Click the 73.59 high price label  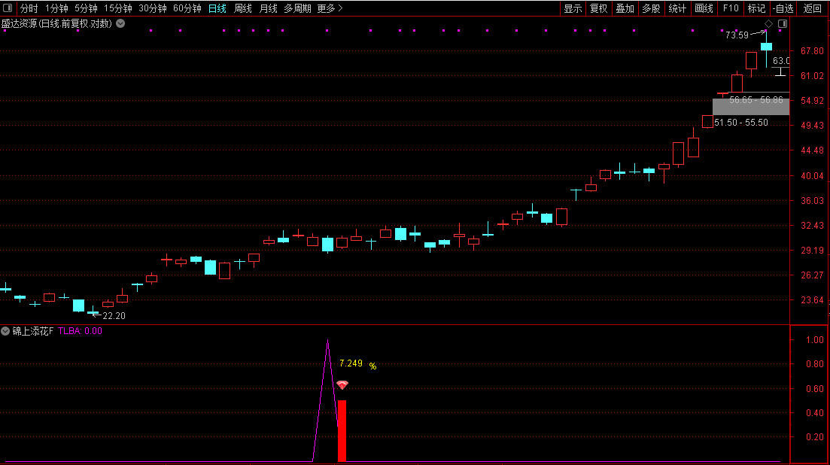[x=737, y=35]
